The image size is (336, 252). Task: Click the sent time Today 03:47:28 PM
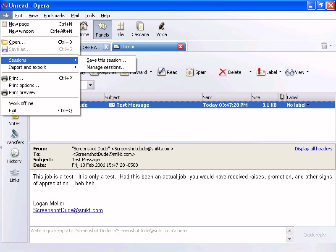[225, 105]
